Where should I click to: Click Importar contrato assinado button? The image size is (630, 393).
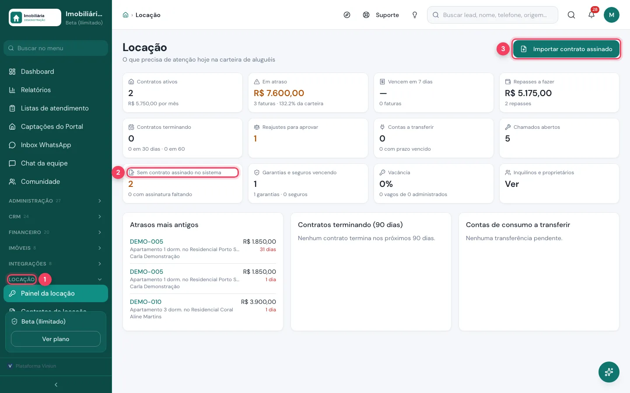tap(566, 49)
